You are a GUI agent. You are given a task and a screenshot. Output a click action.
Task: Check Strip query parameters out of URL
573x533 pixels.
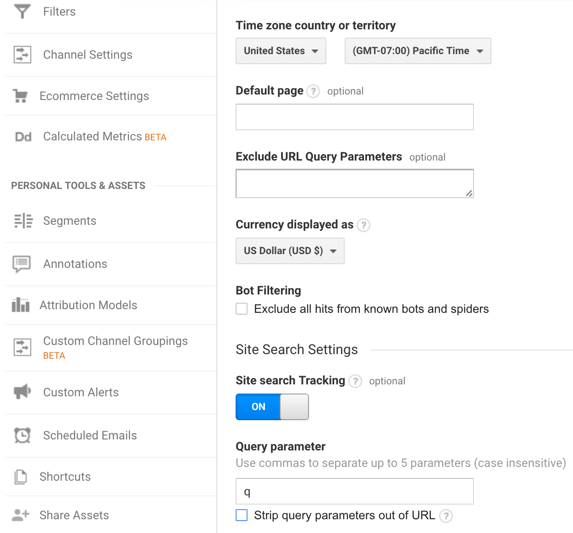(x=242, y=516)
